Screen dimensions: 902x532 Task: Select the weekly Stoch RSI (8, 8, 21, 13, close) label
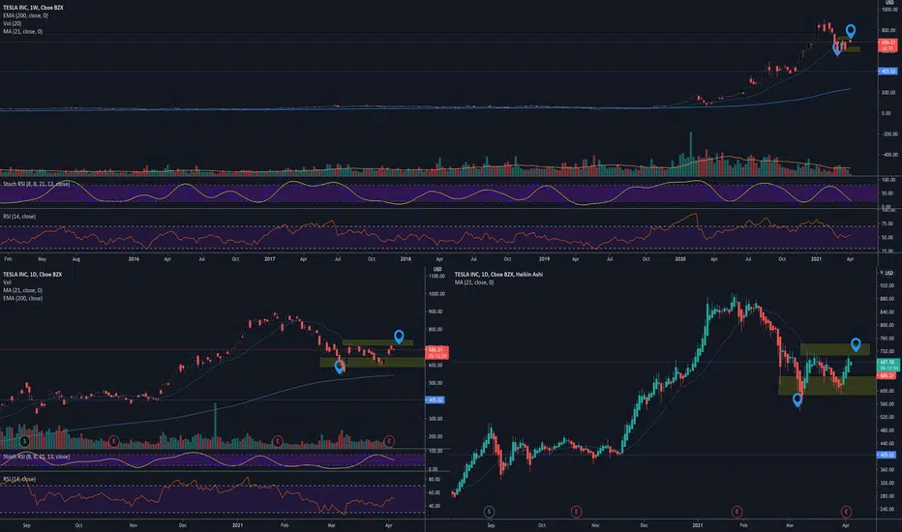pyautogui.click(x=36, y=184)
